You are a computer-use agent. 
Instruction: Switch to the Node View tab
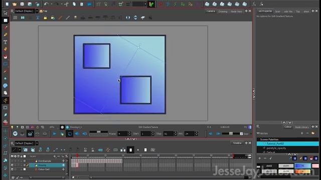pyautogui.click(x=236, y=11)
